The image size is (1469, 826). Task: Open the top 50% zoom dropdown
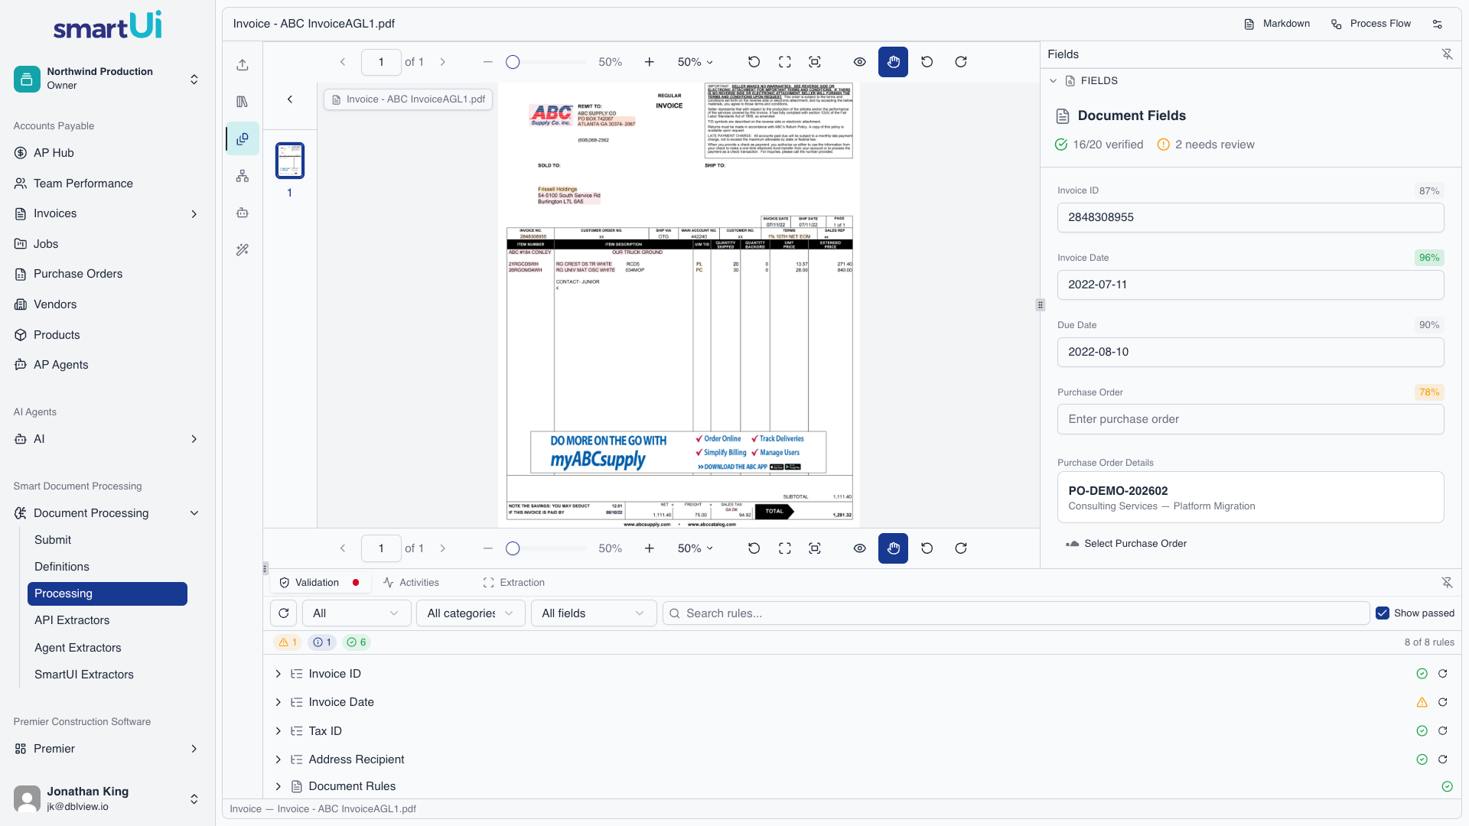pyautogui.click(x=695, y=62)
